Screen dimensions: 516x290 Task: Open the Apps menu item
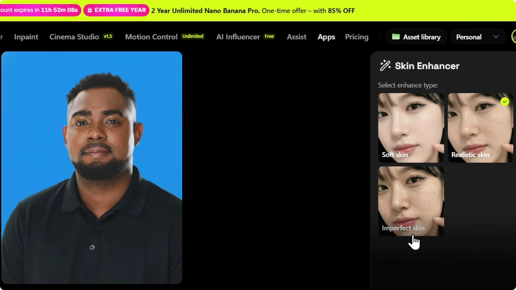(x=326, y=37)
